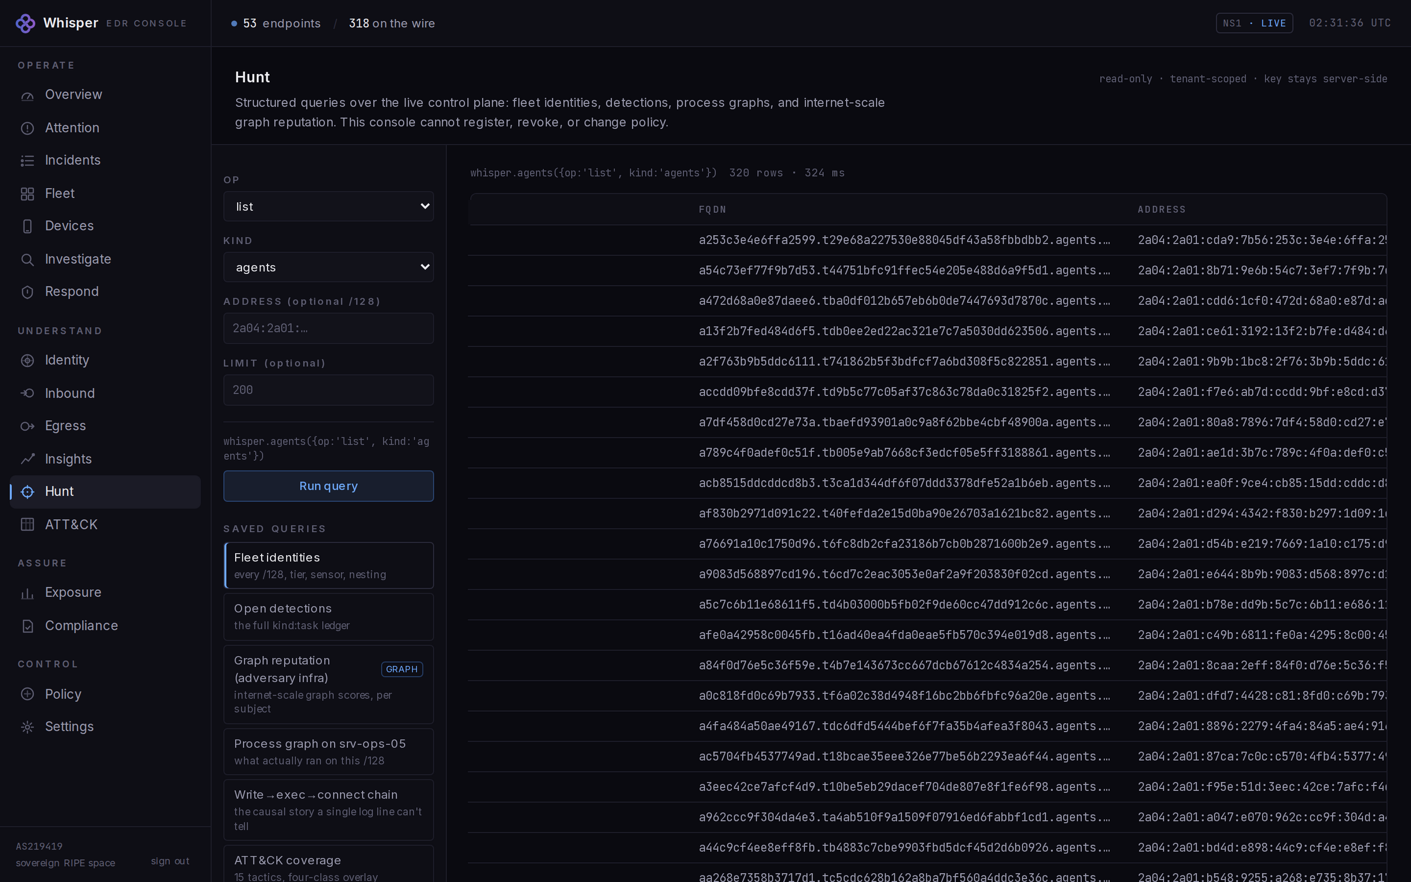Screen dimensions: 1411x882
Task: Click the Run query button
Action: click(x=329, y=486)
